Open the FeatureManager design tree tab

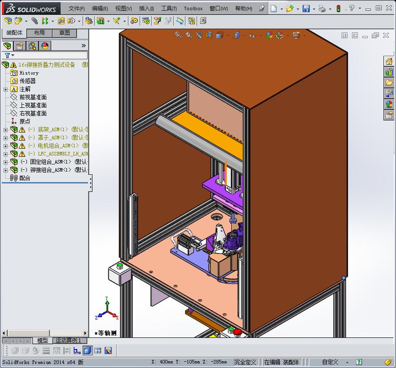tap(7, 46)
